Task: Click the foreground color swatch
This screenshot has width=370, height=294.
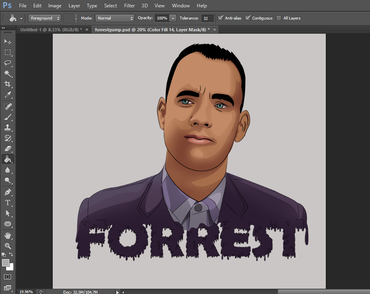Action: (x=6, y=263)
